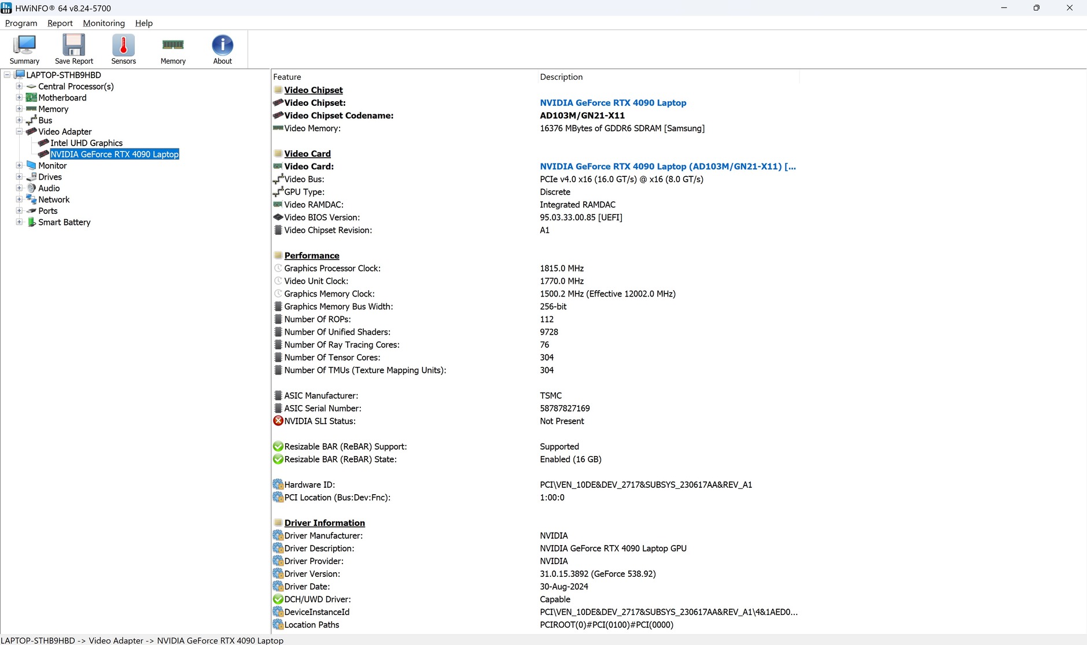The width and height of the screenshot is (1087, 645).
Task: Open the Report menu
Action: 60,23
